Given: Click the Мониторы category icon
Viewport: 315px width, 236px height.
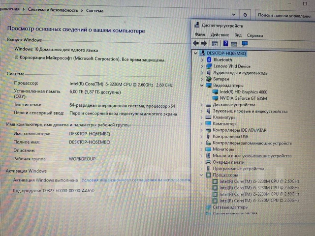Looking at the screenshot, I should point(208,149).
